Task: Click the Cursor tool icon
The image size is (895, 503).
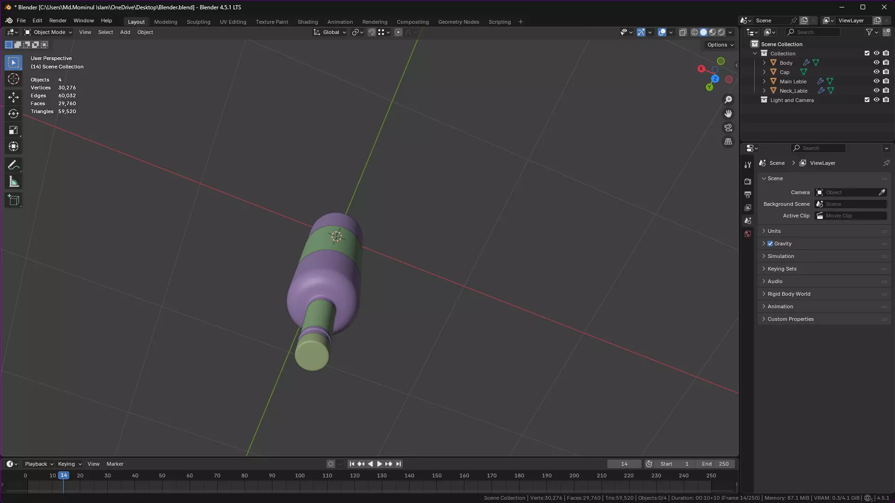Action: pos(14,79)
